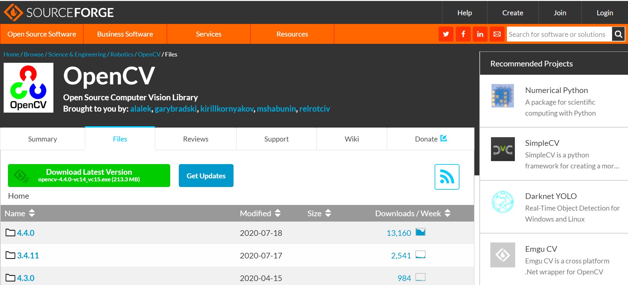628x285 pixels.
Task: Open alalek contributor profile
Action: coord(141,109)
